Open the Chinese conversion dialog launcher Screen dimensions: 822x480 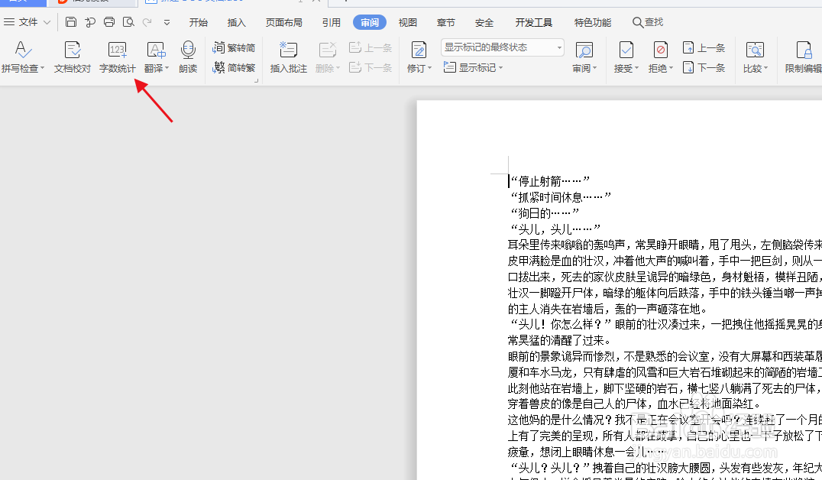(257, 80)
